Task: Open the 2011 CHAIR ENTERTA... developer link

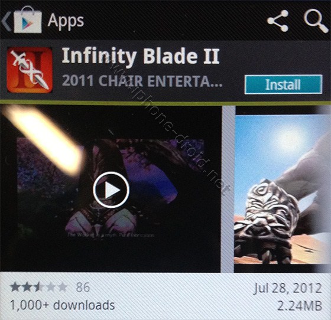Action: 142,81
